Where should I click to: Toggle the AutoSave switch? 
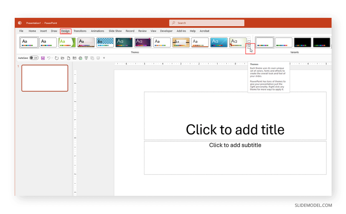[x=34, y=58]
